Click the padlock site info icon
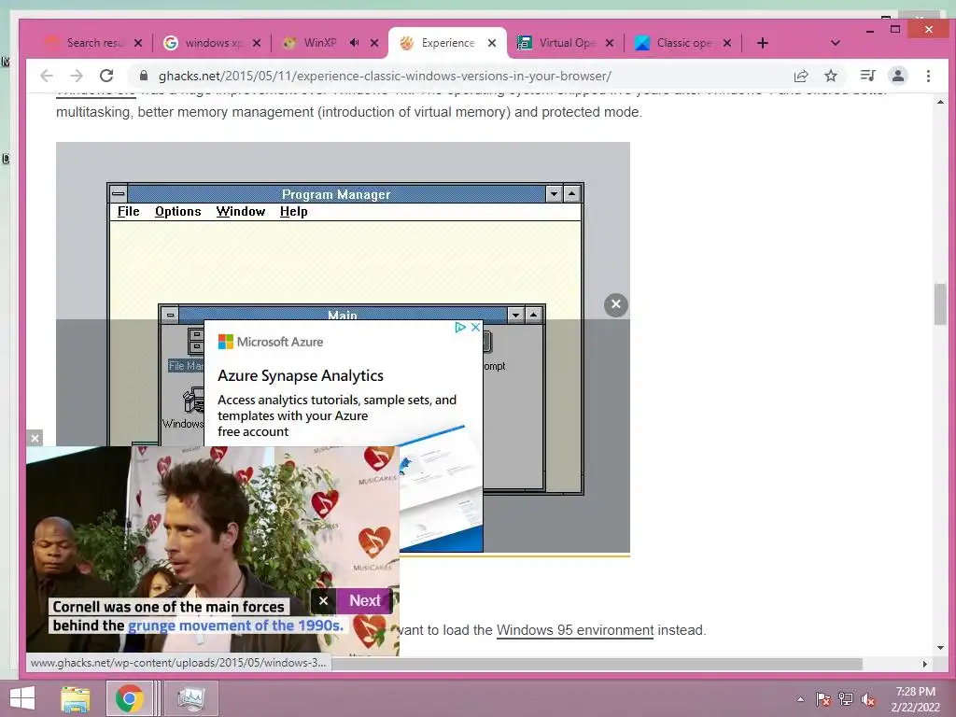This screenshot has width=956, height=717. pos(144,76)
